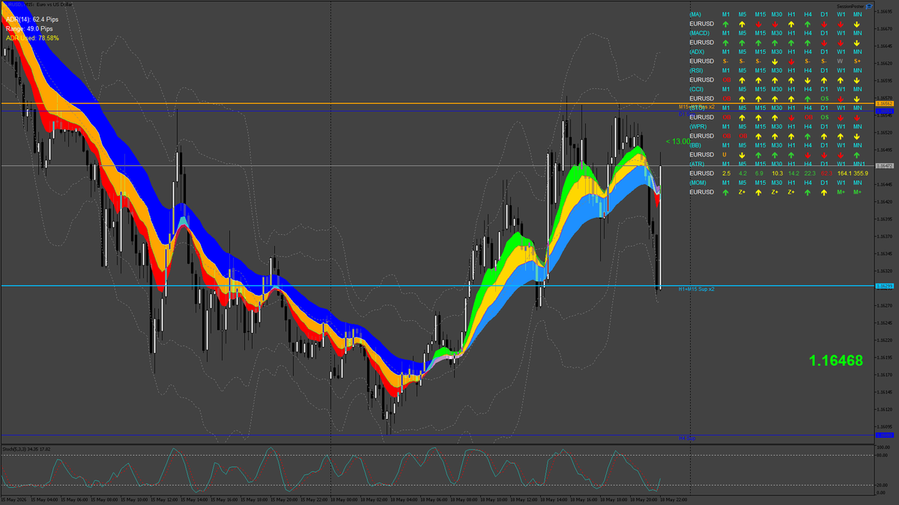The height and width of the screenshot is (505, 899).
Task: Click the yellow H4 down arrow in the RSI EURUSD row
Action: [808, 80]
